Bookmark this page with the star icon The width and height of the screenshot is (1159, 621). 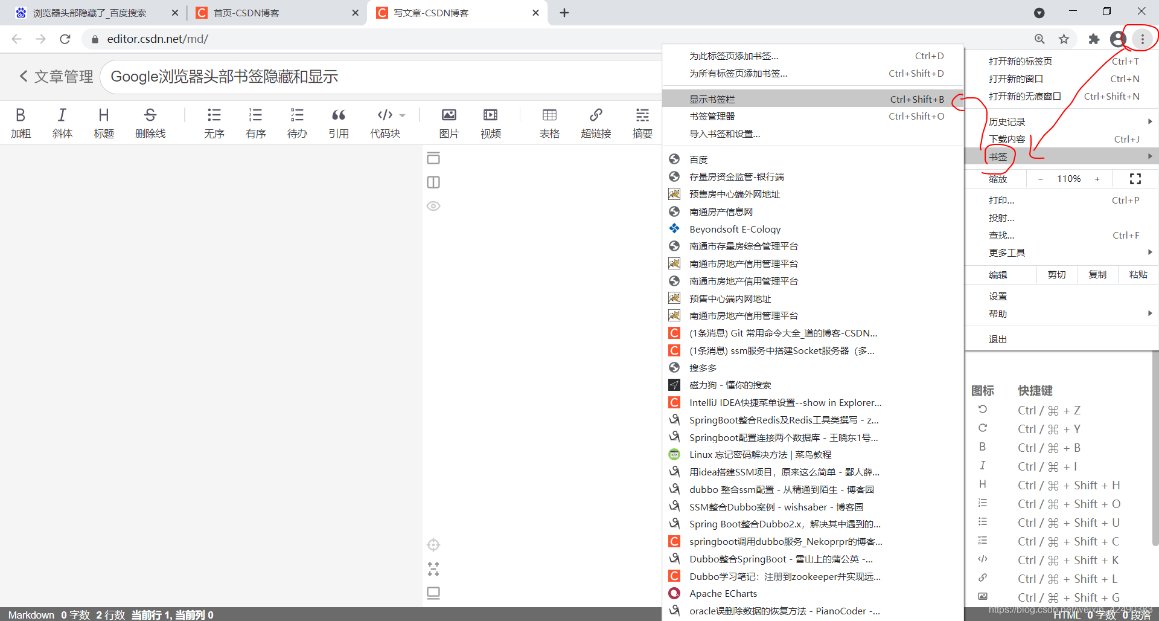tap(1064, 39)
